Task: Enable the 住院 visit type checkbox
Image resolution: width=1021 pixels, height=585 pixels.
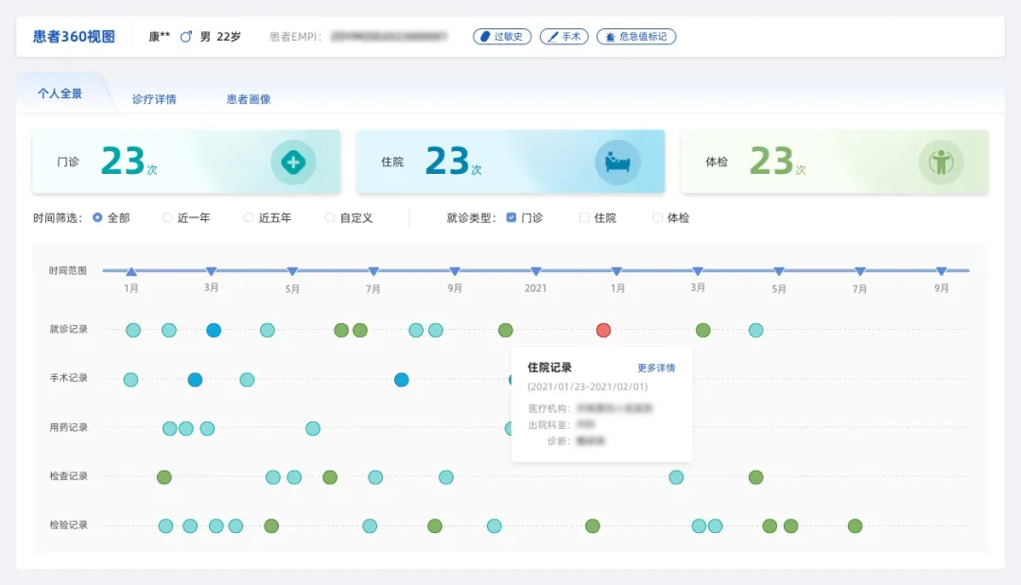Action: (584, 217)
